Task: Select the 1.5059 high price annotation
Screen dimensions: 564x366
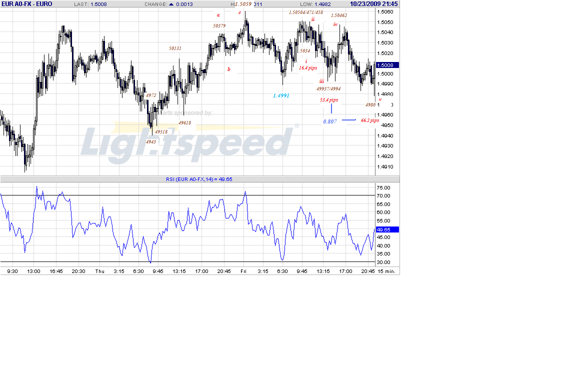Action: pos(243,4)
